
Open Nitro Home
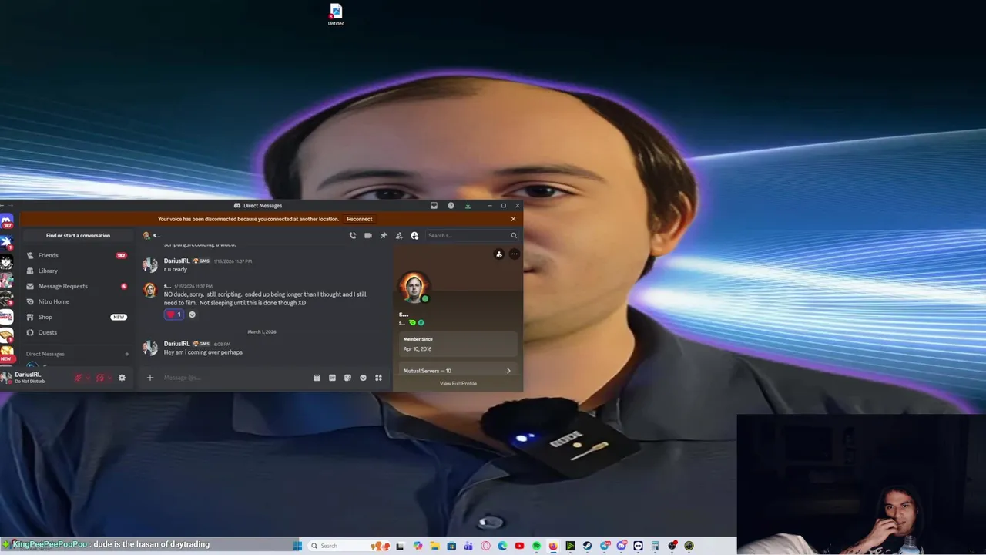coord(77,301)
